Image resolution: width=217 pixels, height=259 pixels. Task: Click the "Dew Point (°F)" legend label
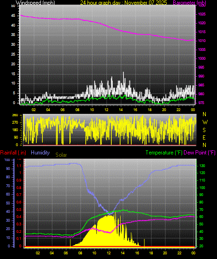199,153
